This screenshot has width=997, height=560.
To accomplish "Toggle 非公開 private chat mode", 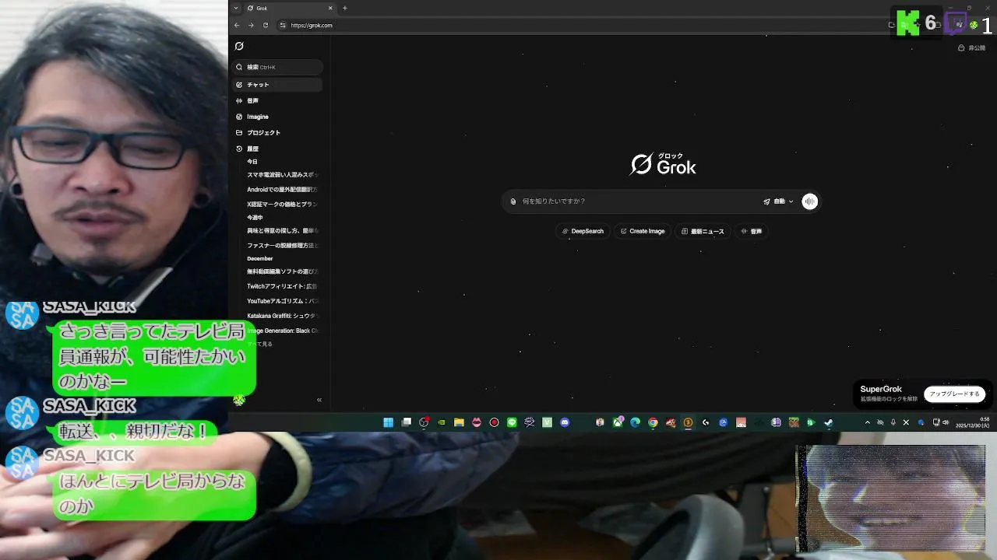I will point(971,48).
